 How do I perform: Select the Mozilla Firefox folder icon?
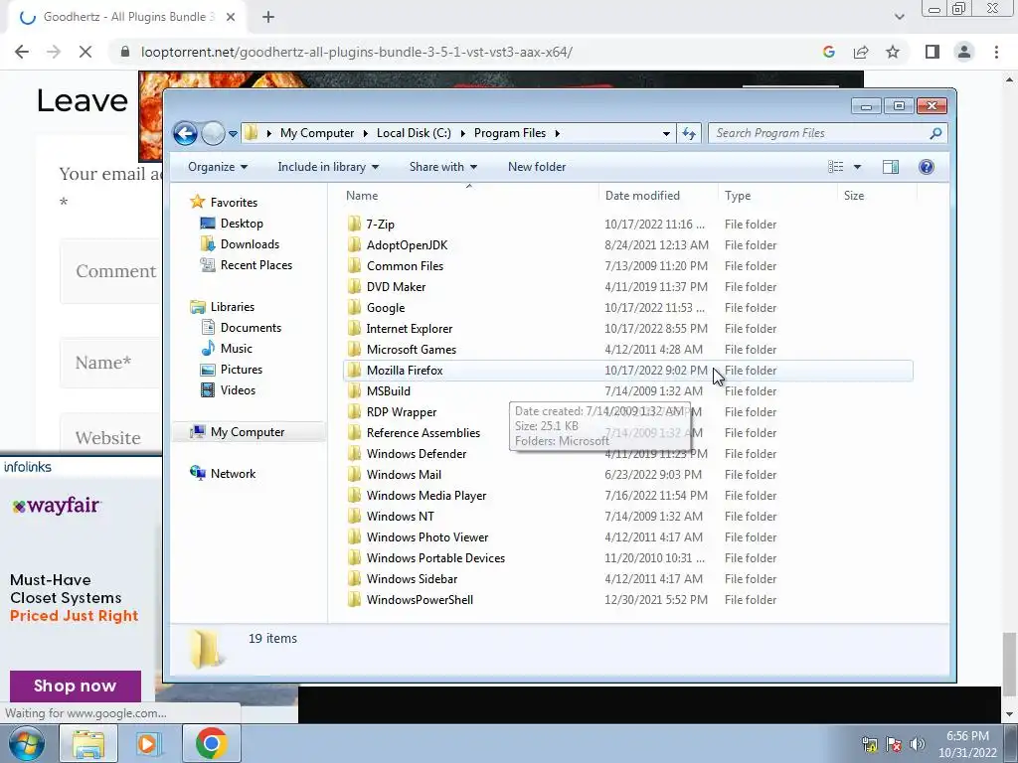pos(354,370)
